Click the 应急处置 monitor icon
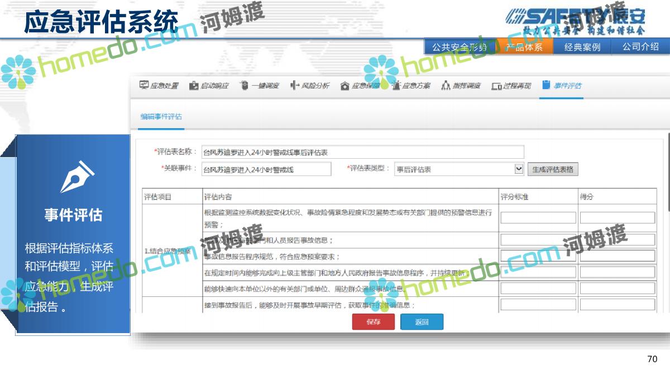The height and width of the screenshot is (376, 670). click(143, 85)
